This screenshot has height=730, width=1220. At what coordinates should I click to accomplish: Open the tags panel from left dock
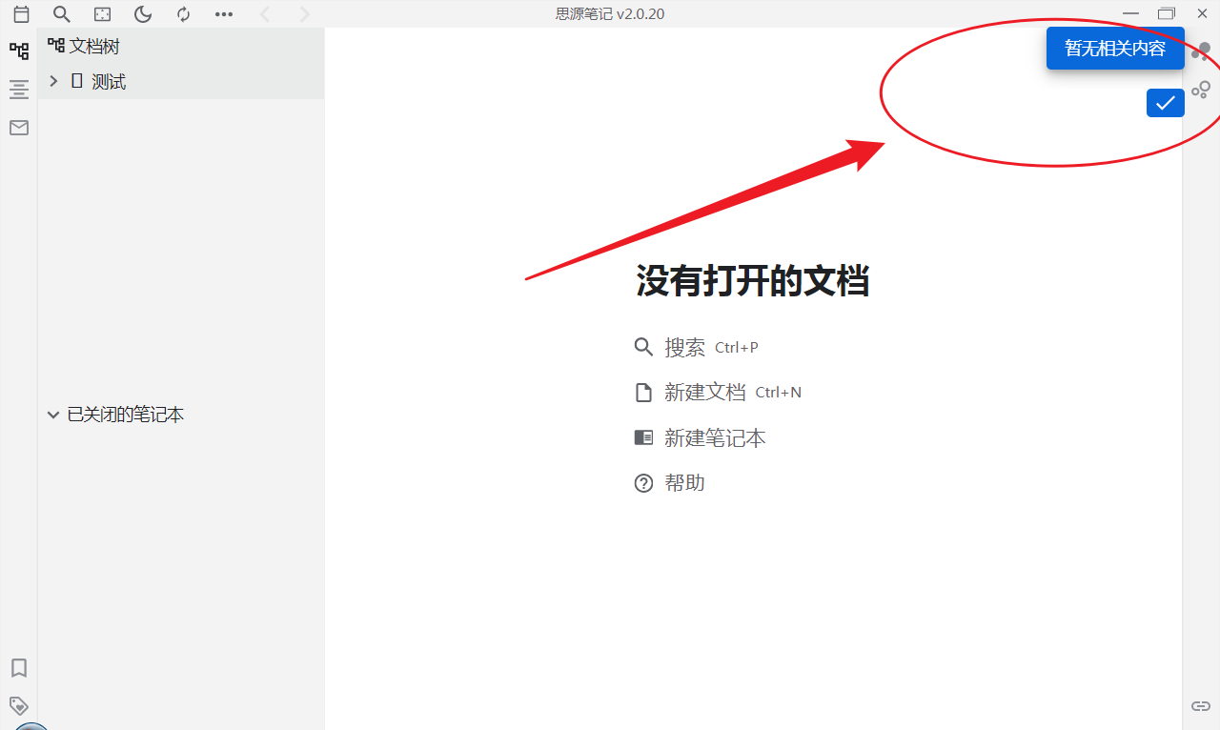coord(19,706)
